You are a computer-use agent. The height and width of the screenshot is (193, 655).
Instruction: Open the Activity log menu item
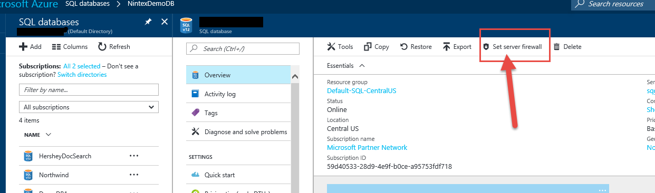[238, 94]
